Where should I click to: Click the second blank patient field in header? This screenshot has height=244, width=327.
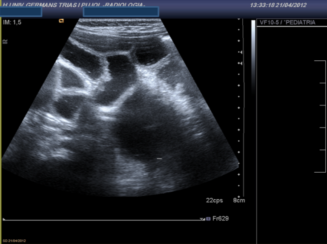click(121, 12)
